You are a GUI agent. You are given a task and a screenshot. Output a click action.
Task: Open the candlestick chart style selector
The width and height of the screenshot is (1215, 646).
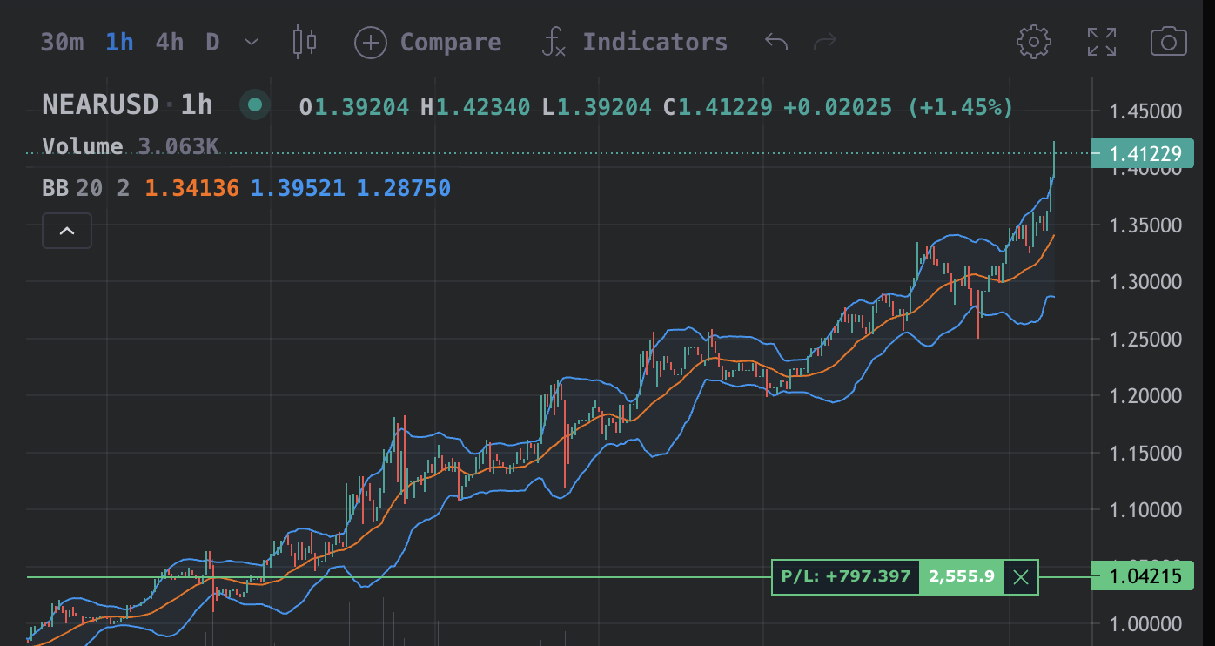(x=305, y=42)
